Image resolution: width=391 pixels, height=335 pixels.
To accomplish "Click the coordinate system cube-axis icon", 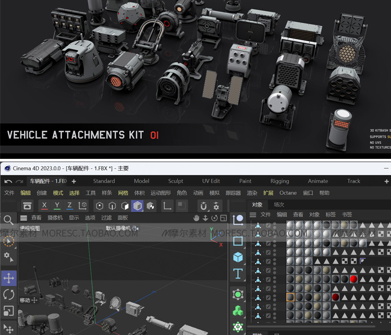I will (x=82, y=206).
